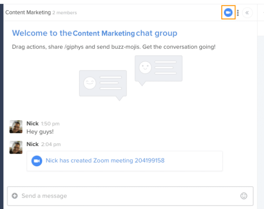Open the three-dot more options menu
The height and width of the screenshot is (209, 264).
238,13
